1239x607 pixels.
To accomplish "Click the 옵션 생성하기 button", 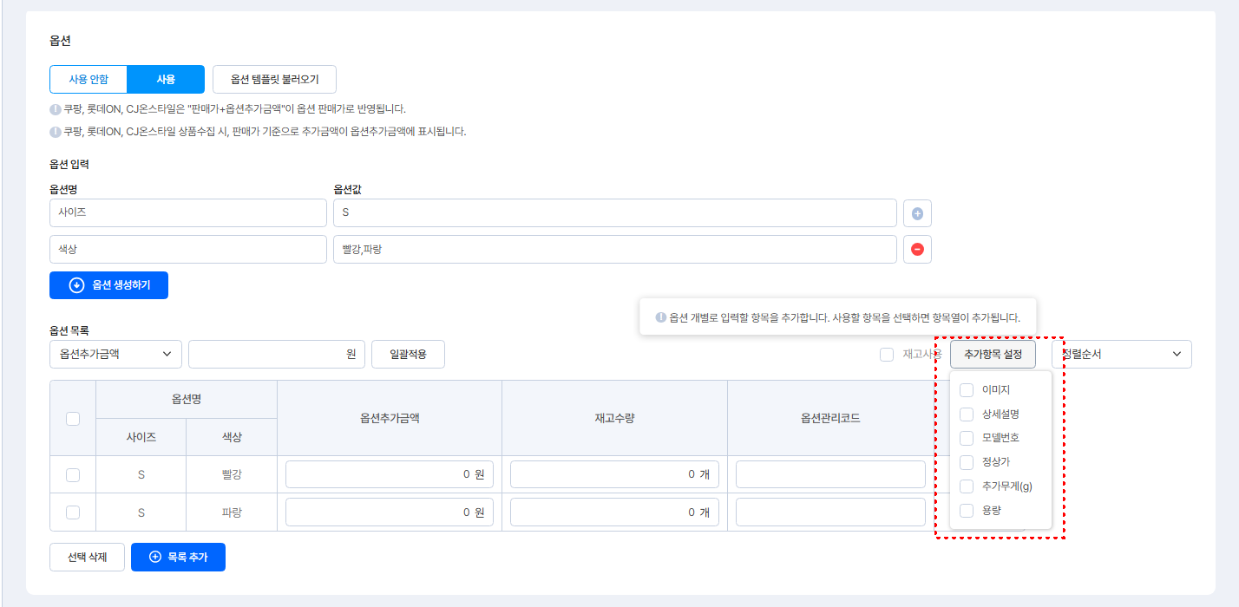I will point(108,285).
